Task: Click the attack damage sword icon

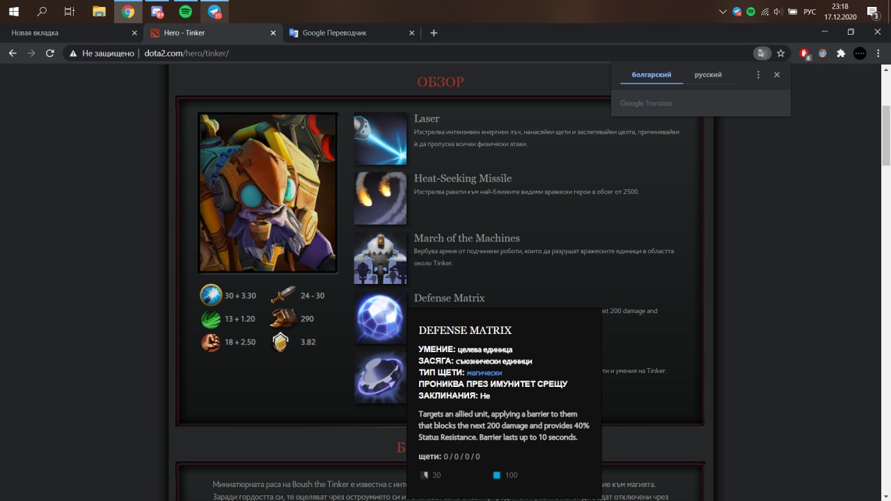Action: pos(283,295)
